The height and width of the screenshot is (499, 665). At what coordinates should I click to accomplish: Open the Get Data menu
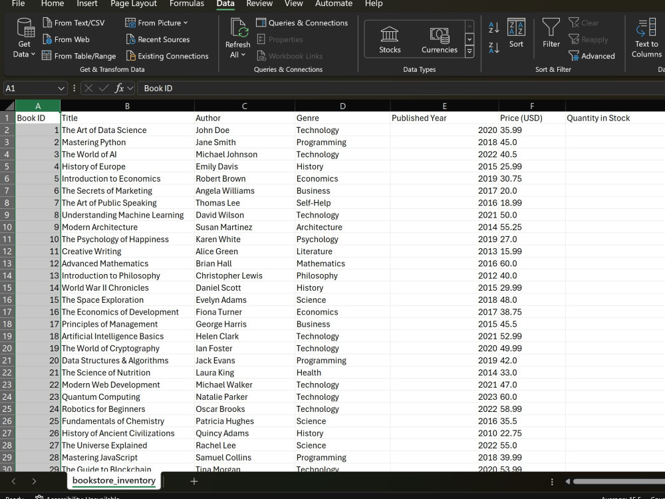24,38
